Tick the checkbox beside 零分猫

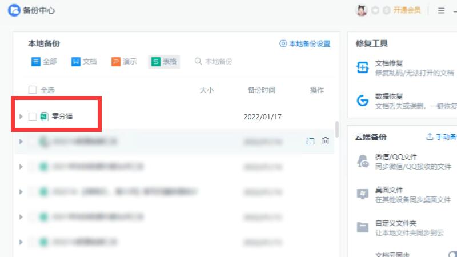pos(33,117)
